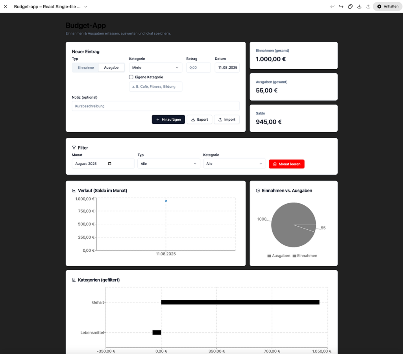Image resolution: width=403 pixels, height=354 pixels.
Task: Open the calendar picker in the Monat field
Action: (109, 164)
